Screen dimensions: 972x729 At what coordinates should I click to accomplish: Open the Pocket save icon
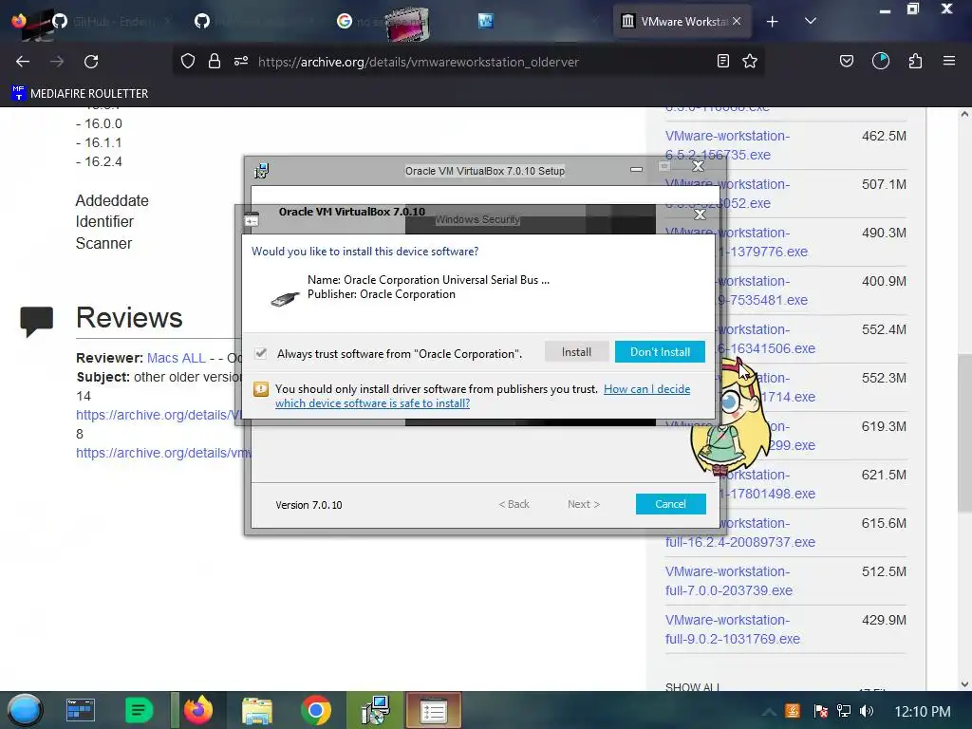tap(847, 61)
